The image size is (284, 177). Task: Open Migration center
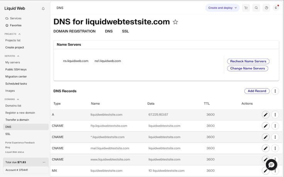(16, 77)
